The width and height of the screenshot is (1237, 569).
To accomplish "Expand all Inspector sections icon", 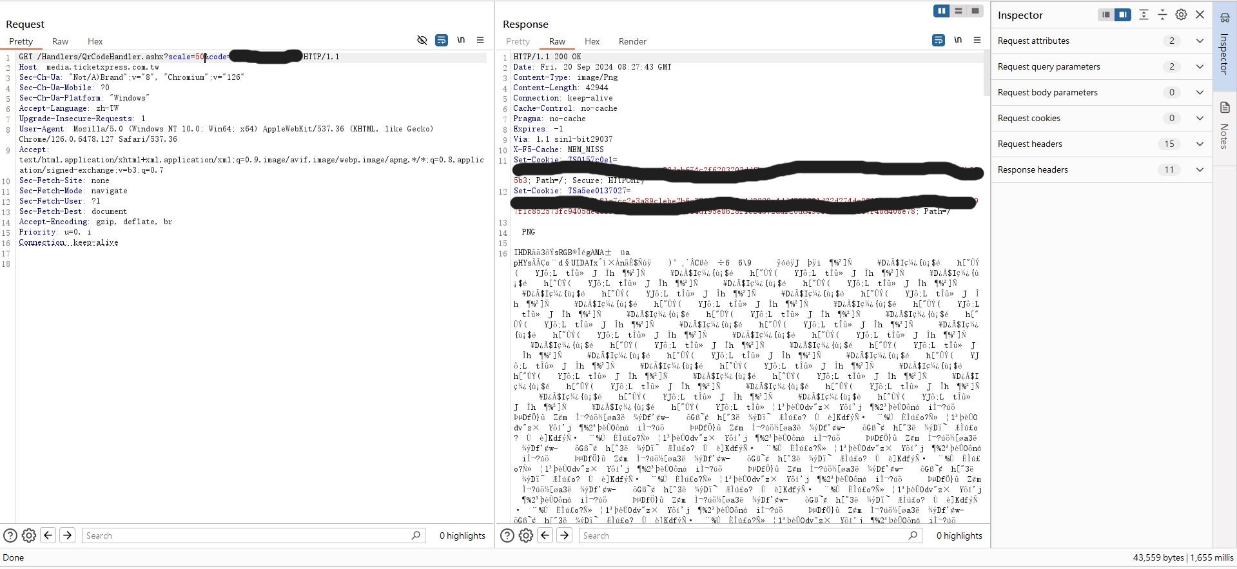I will click(x=1144, y=15).
